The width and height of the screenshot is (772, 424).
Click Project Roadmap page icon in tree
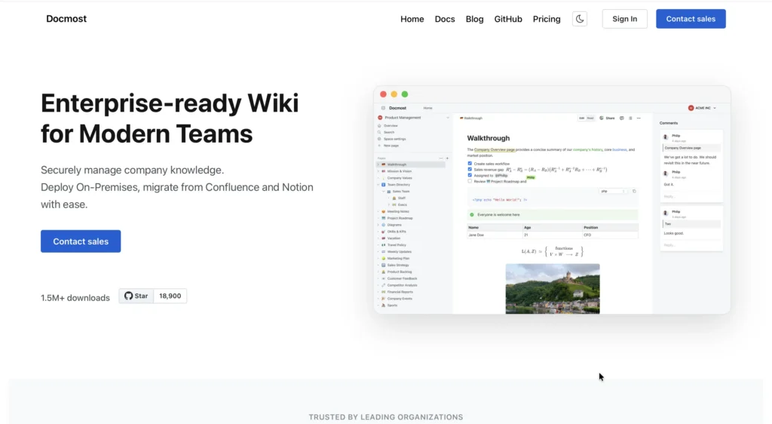(384, 218)
